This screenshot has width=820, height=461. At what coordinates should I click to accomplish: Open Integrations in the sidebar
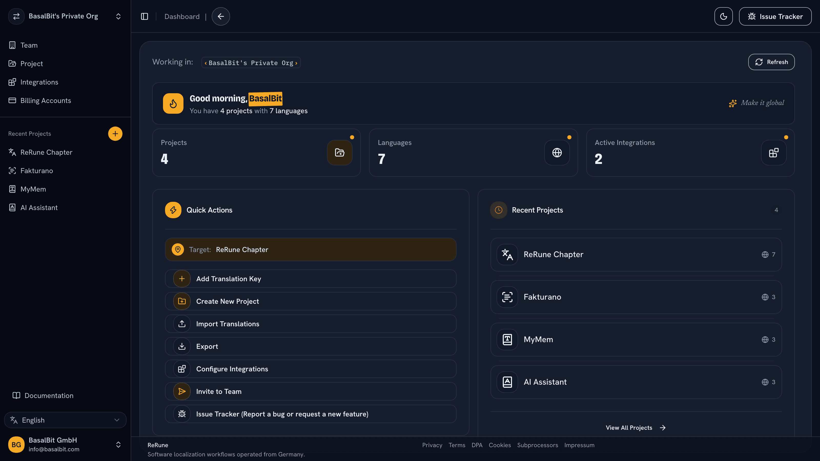tap(65, 82)
